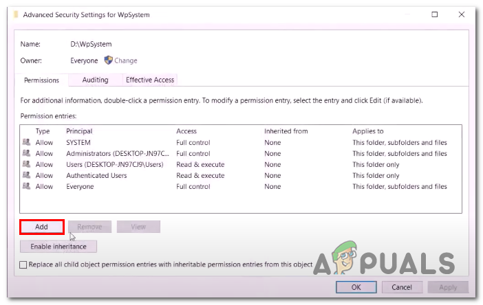This screenshot has width=483, height=305.
Task: Click the shield icon beside Change
Action: 108,60
